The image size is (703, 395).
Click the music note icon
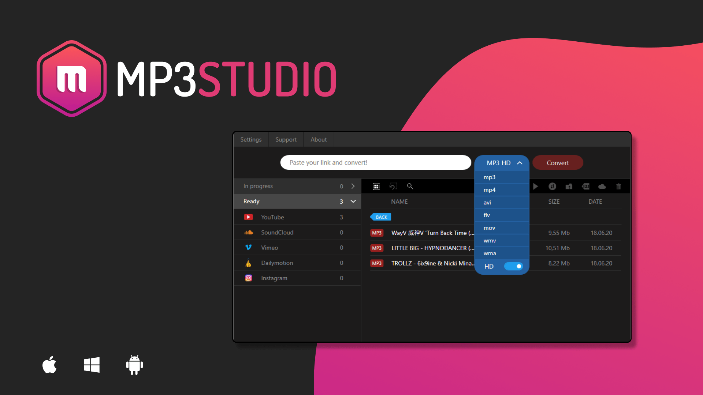point(552,187)
